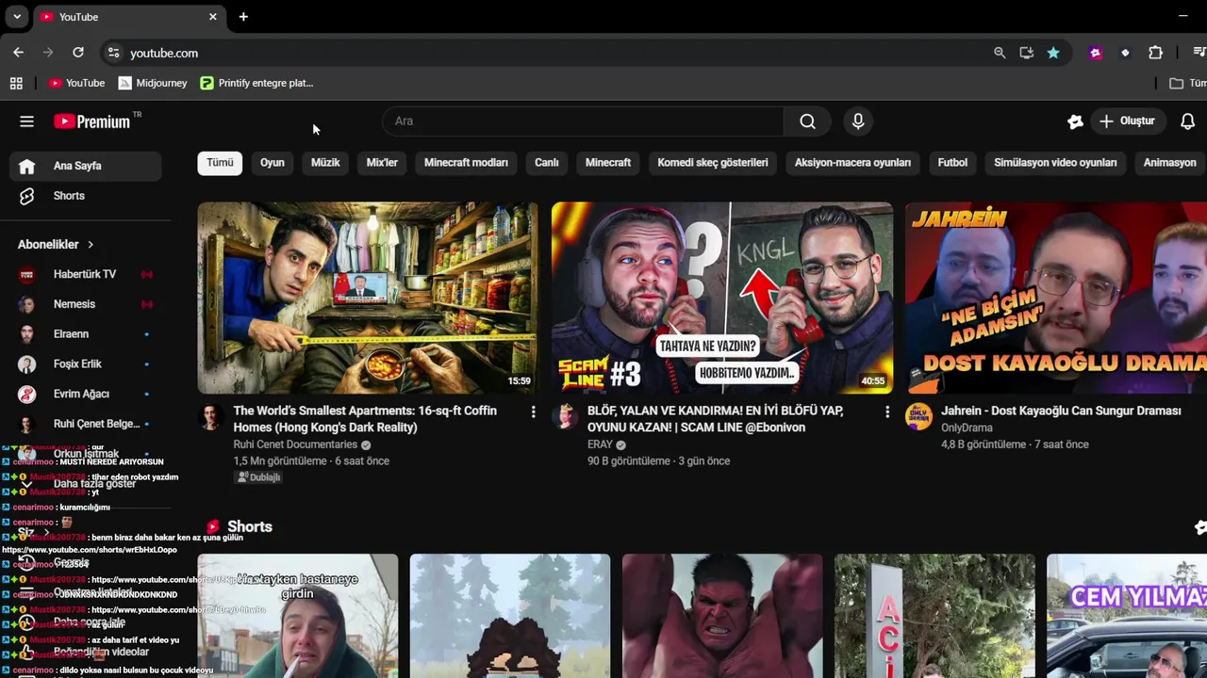Click ERAY channel avatar
The width and height of the screenshot is (1207, 678).
tap(565, 417)
